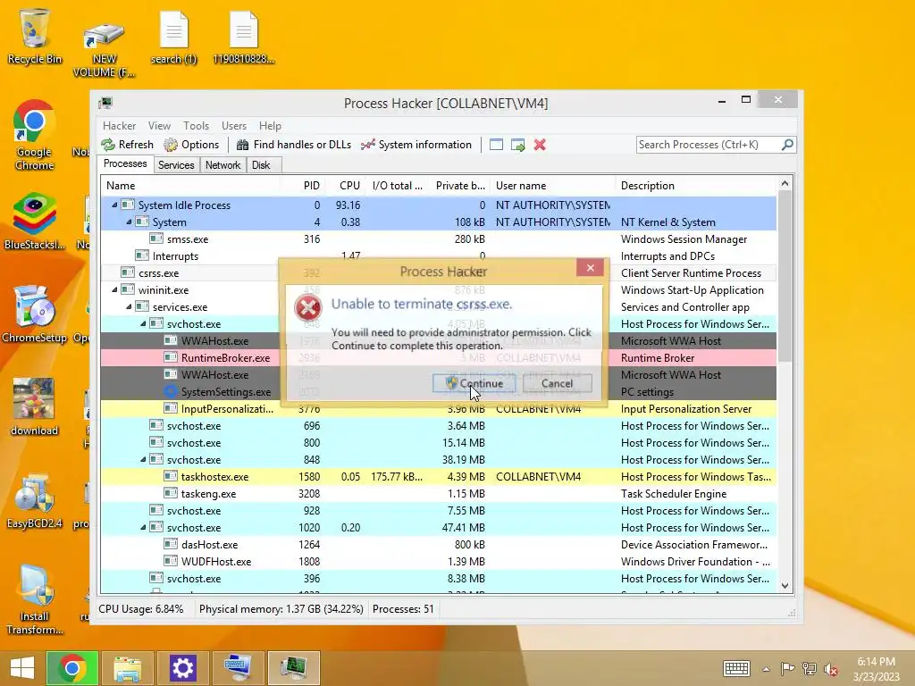This screenshot has width=915, height=686.
Task: Open Options from the toolbar
Action: click(x=191, y=145)
